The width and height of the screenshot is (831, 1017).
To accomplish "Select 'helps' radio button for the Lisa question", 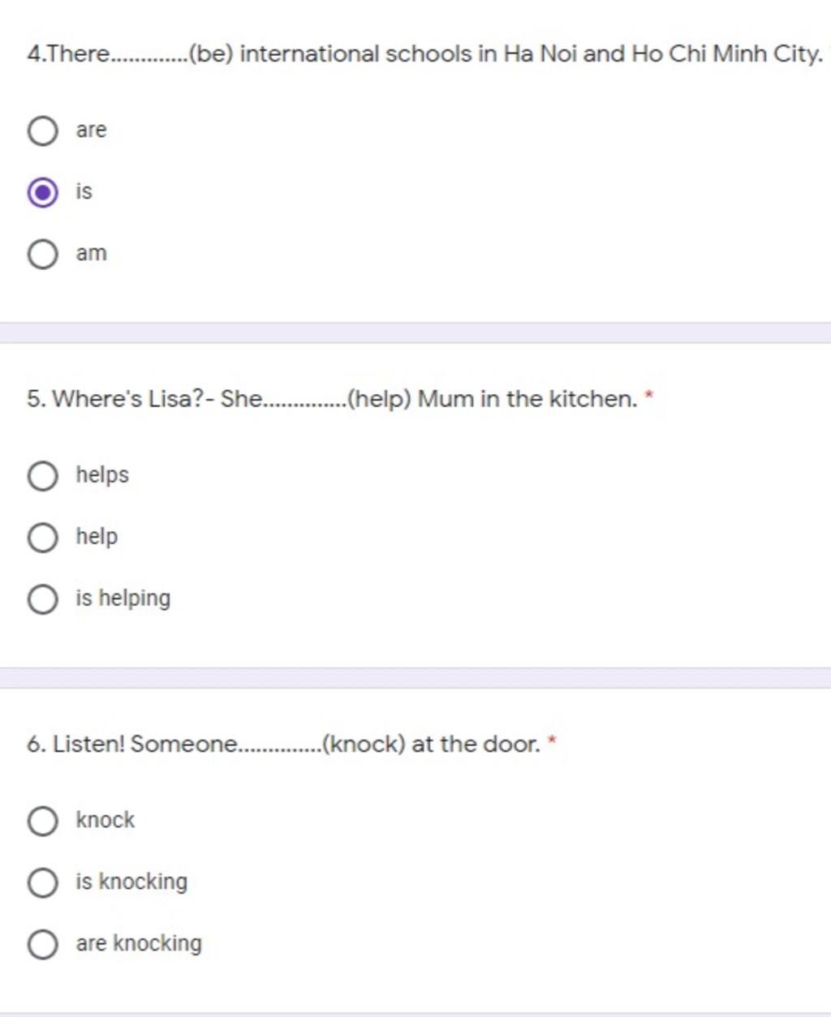I will coord(42,476).
